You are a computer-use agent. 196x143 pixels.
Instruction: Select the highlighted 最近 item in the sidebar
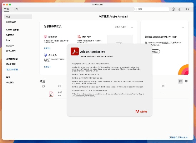(18, 17)
